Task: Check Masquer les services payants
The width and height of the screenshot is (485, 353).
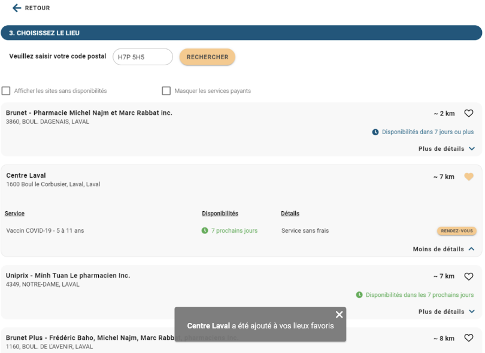Action: click(166, 91)
